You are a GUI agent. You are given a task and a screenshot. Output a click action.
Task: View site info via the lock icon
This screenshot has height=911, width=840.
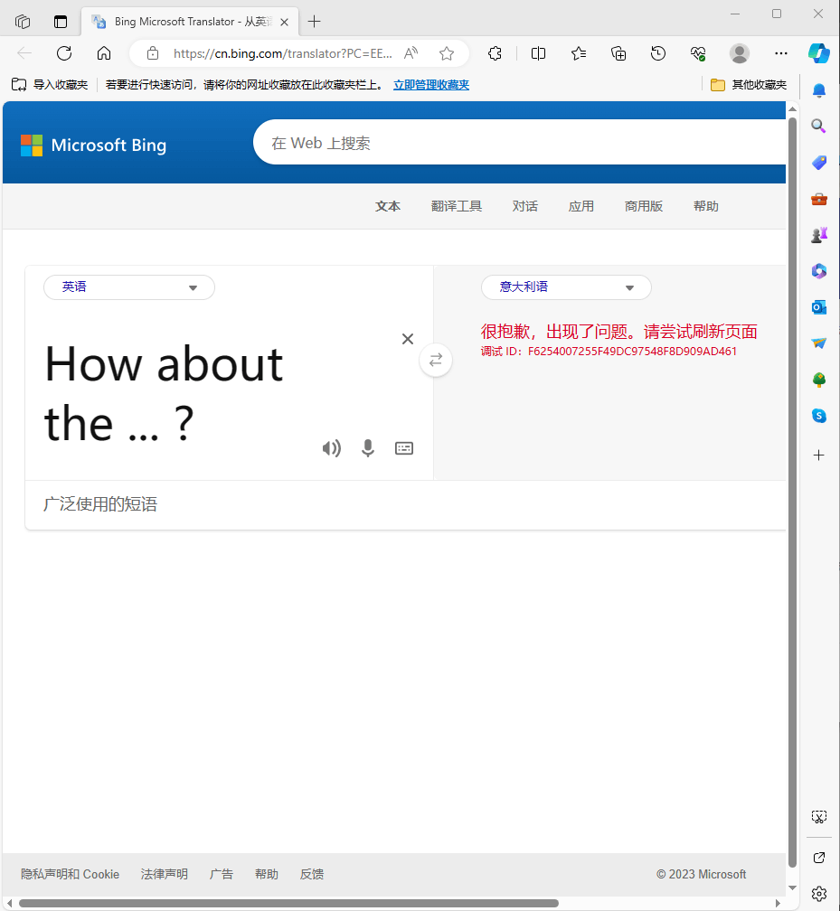coord(152,53)
